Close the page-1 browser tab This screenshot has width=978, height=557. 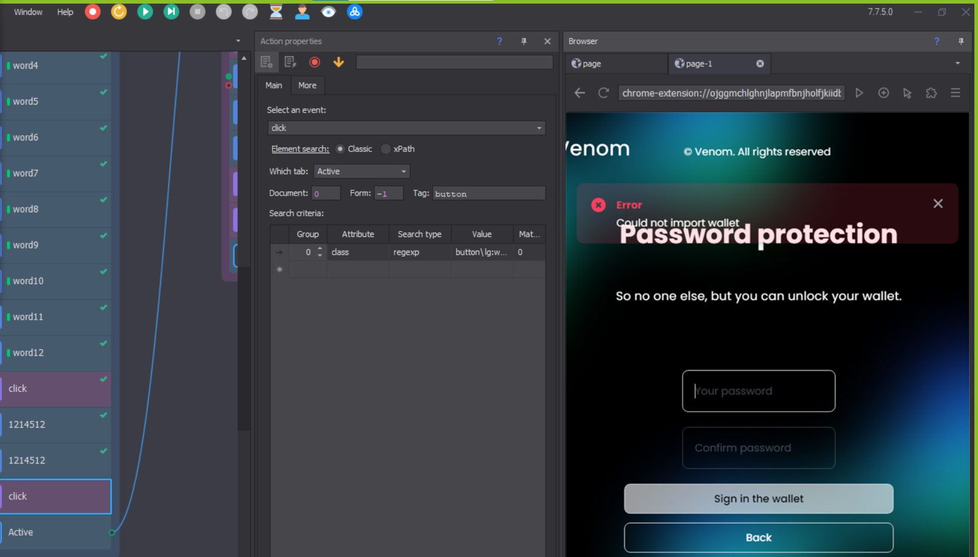pyautogui.click(x=760, y=63)
